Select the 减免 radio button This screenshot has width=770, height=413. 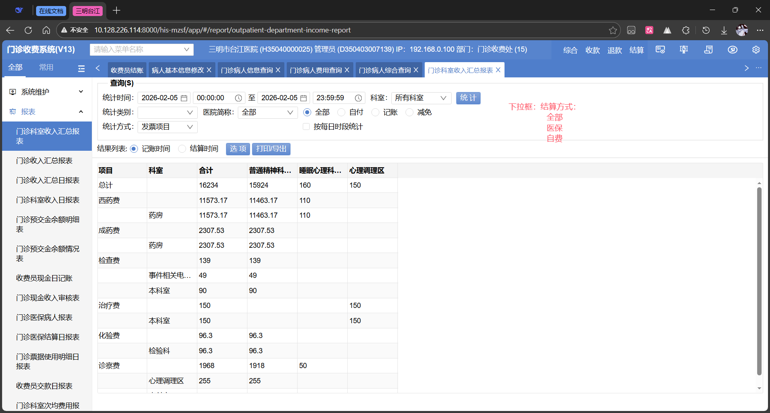(409, 112)
